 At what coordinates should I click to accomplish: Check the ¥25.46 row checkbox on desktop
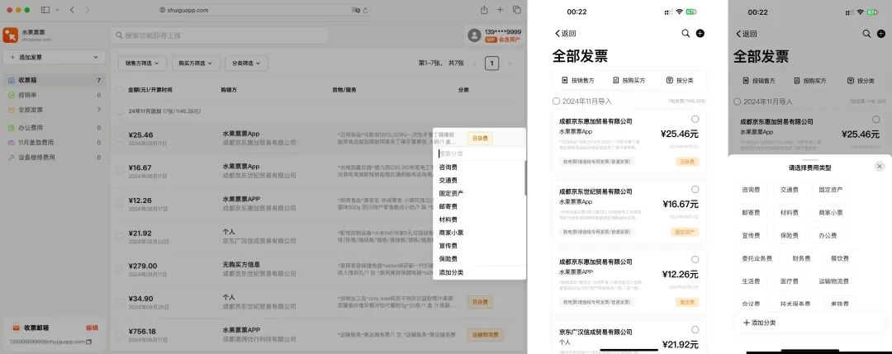[120, 138]
